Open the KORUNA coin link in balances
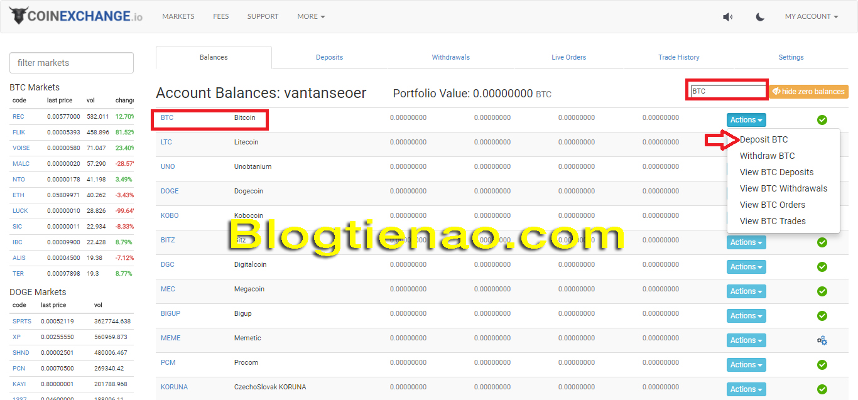Viewport: 858px width, 400px height. [x=174, y=387]
